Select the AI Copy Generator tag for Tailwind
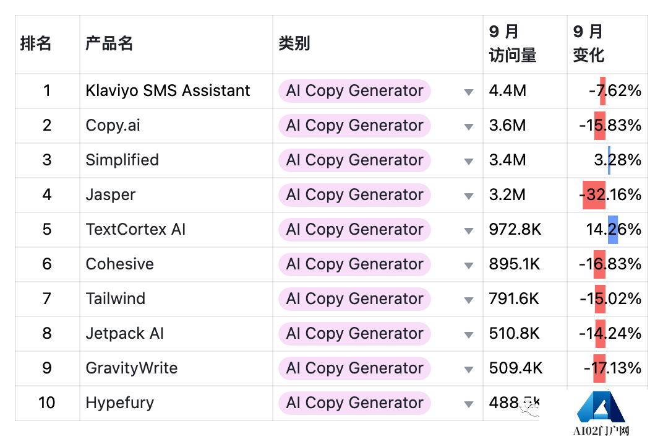This screenshot has width=663, height=436. [354, 299]
